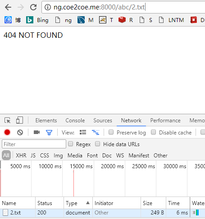
Task: Click the 15000 ms timeline marker
Action: click(x=81, y=166)
